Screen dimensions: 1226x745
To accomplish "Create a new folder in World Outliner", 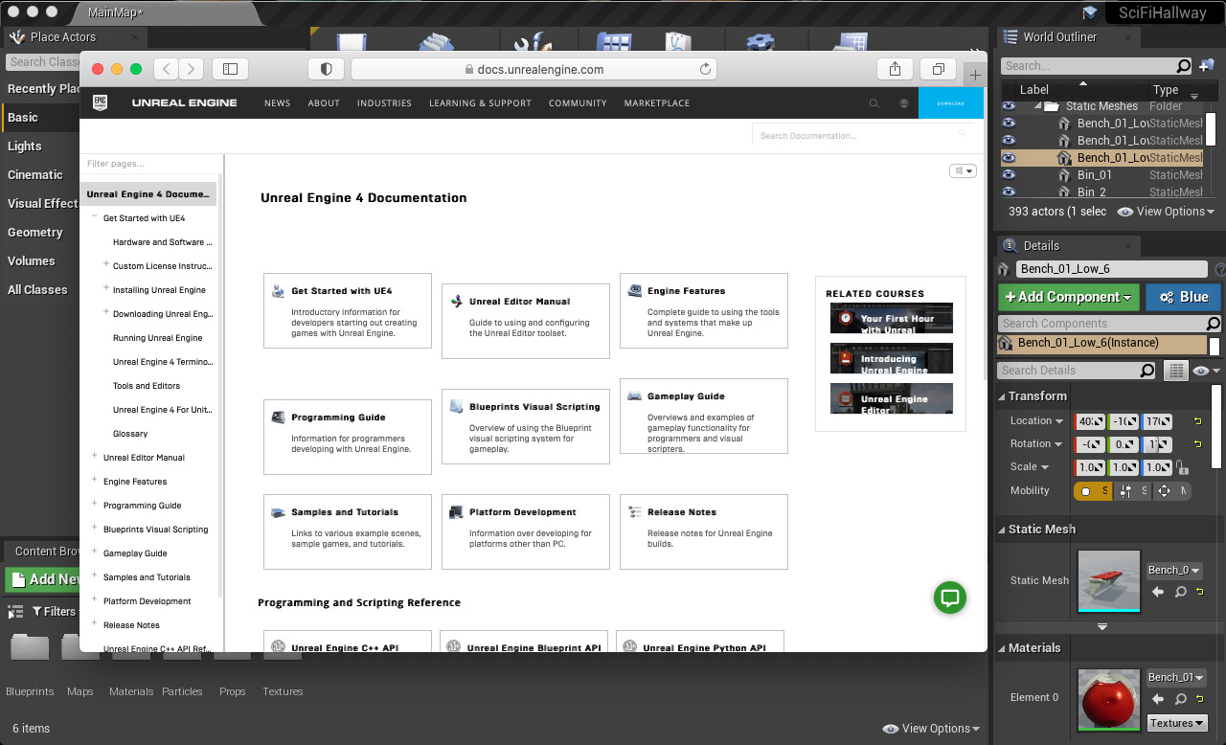I will point(1206,66).
